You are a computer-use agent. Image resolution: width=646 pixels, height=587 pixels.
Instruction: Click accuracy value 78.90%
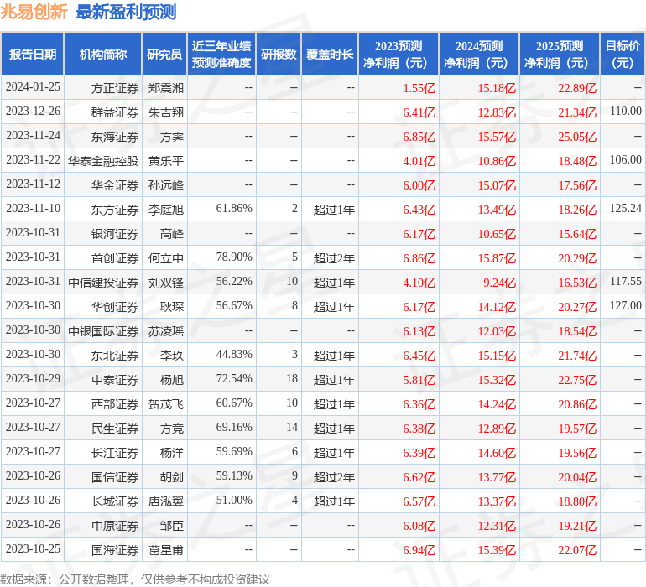(x=234, y=257)
